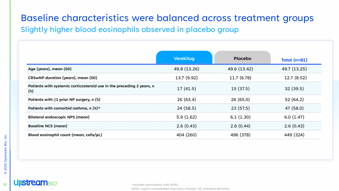
Task: Click Verekitug CRSwNP duration 13.7 (9.92)
Action: pos(186,78)
